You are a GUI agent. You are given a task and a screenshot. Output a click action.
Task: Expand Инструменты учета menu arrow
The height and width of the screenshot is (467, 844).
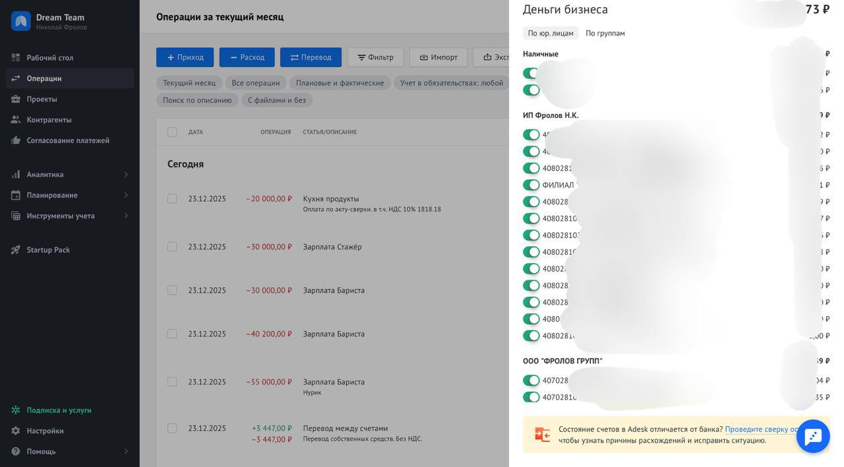[125, 216]
